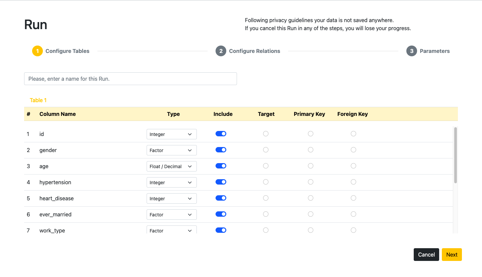
Task: Select Foreign Key for hypertension row
Action: [353, 182]
